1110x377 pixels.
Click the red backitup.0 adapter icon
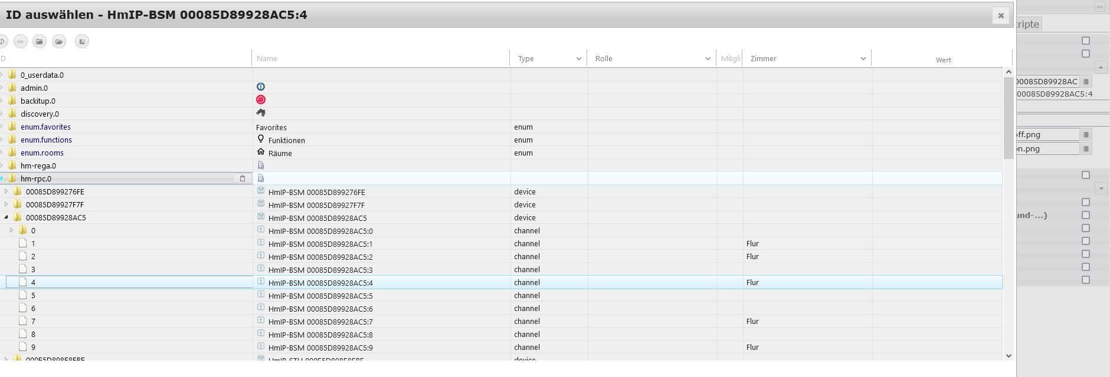click(x=261, y=100)
